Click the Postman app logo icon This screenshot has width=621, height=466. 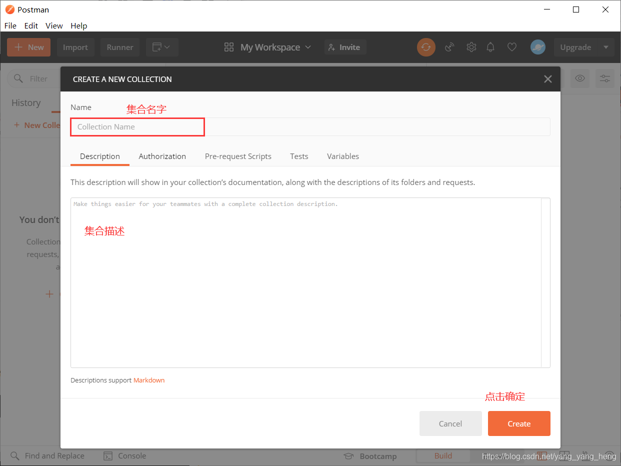[9, 9]
